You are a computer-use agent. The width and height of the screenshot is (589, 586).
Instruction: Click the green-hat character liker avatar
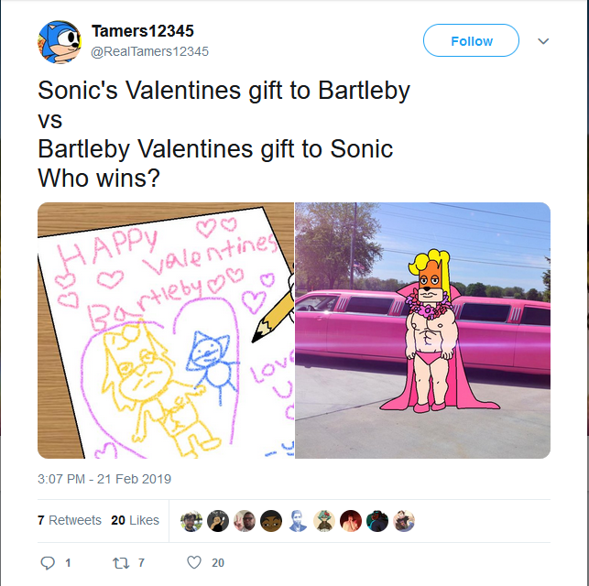[323, 521]
